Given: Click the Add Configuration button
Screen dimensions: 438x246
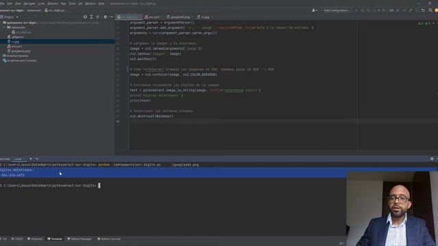Looking at the screenshot, I should [337, 10].
